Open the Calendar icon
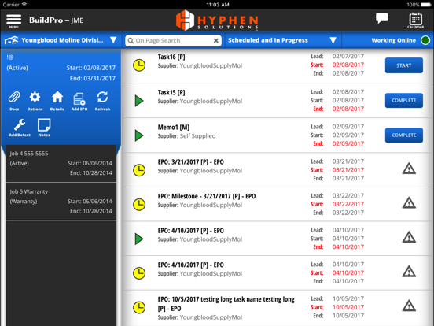This screenshot has width=434, height=326. pos(415,20)
